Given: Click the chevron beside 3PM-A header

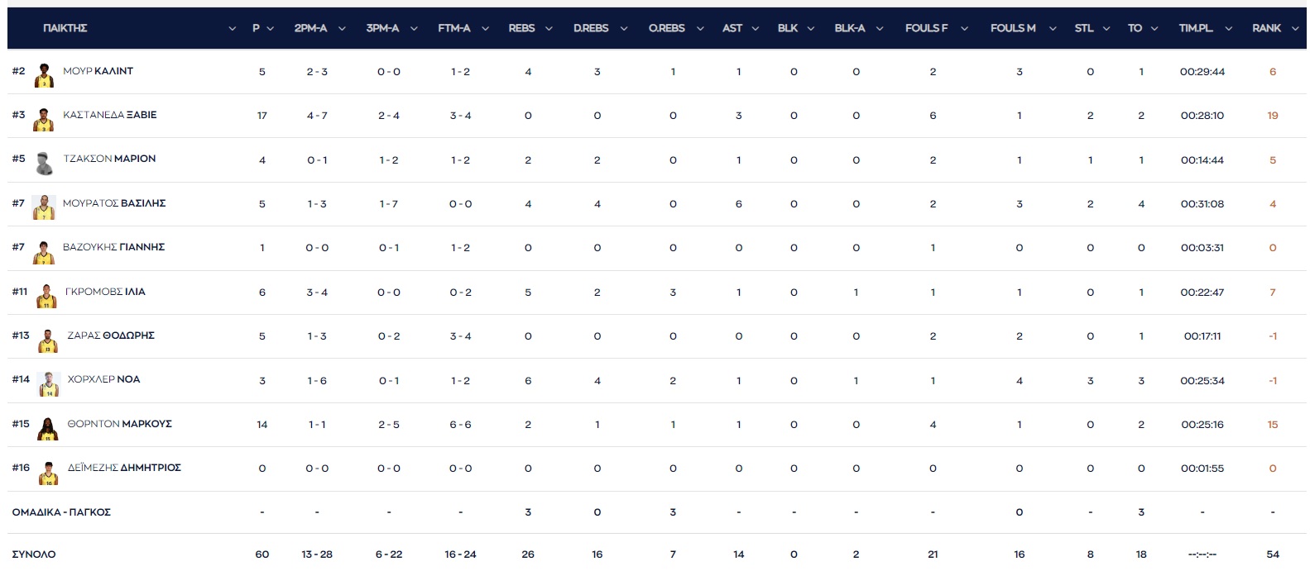Looking at the screenshot, I should 414,29.
